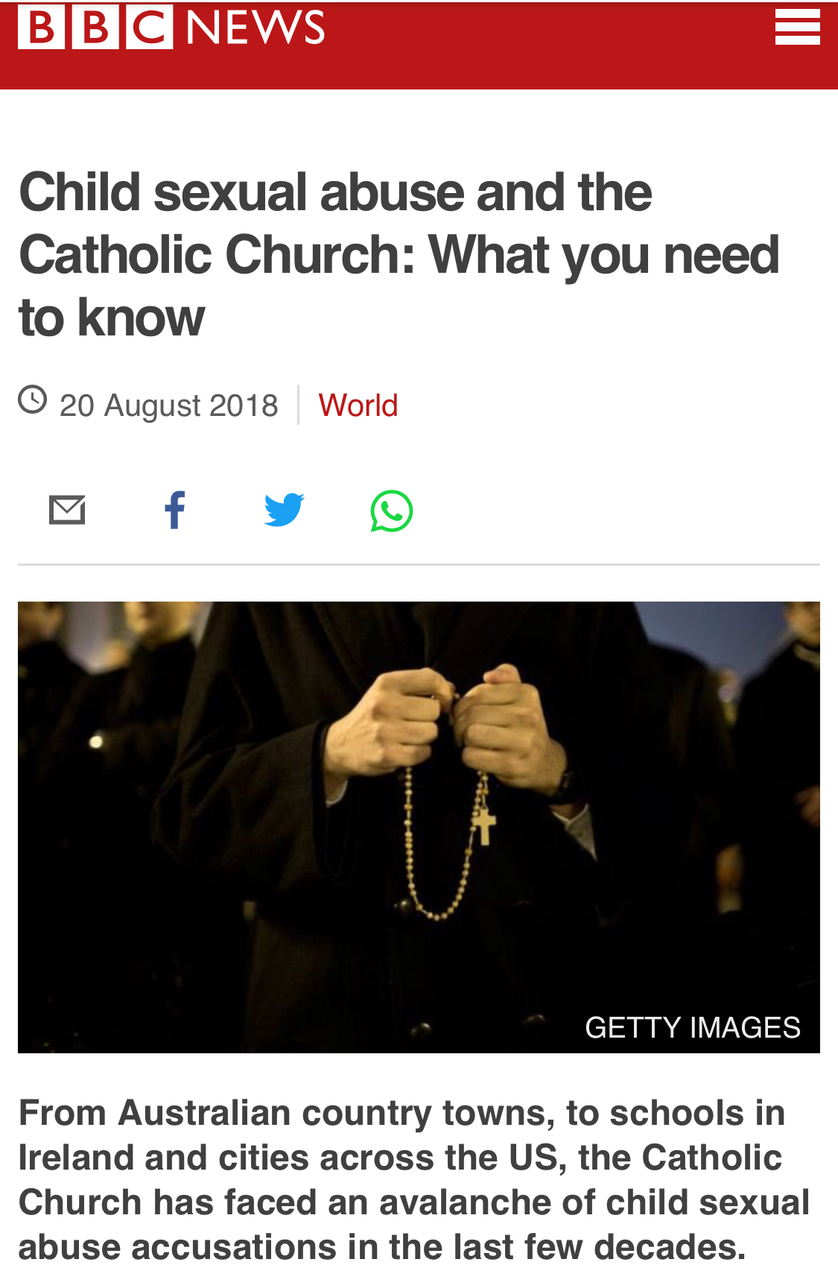Viewport: 838px width, 1265px height.
Task: Click the NEWS wordmark in header
Action: (x=255, y=27)
